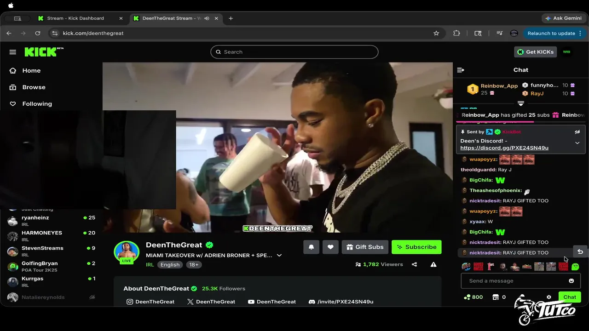589x331 pixels.
Task: Bookmark this page star icon
Action: tap(436, 33)
